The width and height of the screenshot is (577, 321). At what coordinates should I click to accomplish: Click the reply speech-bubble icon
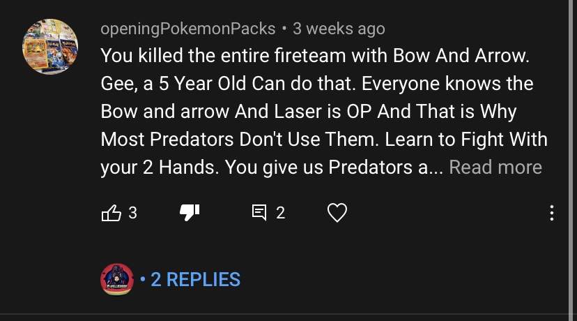pos(259,213)
